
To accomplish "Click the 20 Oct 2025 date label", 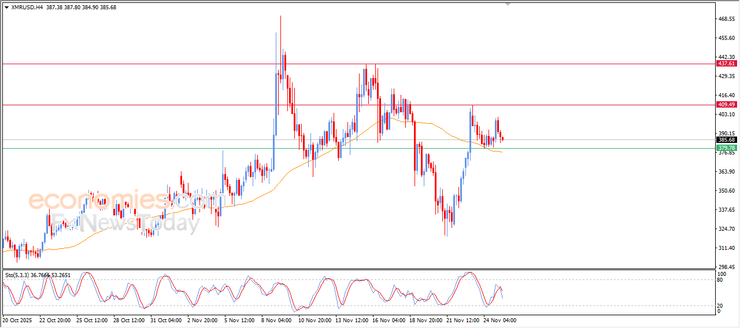I will coord(18,319).
